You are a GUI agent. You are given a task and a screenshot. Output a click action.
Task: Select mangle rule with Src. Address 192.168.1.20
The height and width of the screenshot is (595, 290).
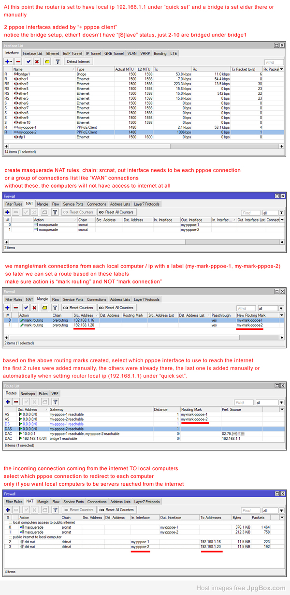(144, 325)
